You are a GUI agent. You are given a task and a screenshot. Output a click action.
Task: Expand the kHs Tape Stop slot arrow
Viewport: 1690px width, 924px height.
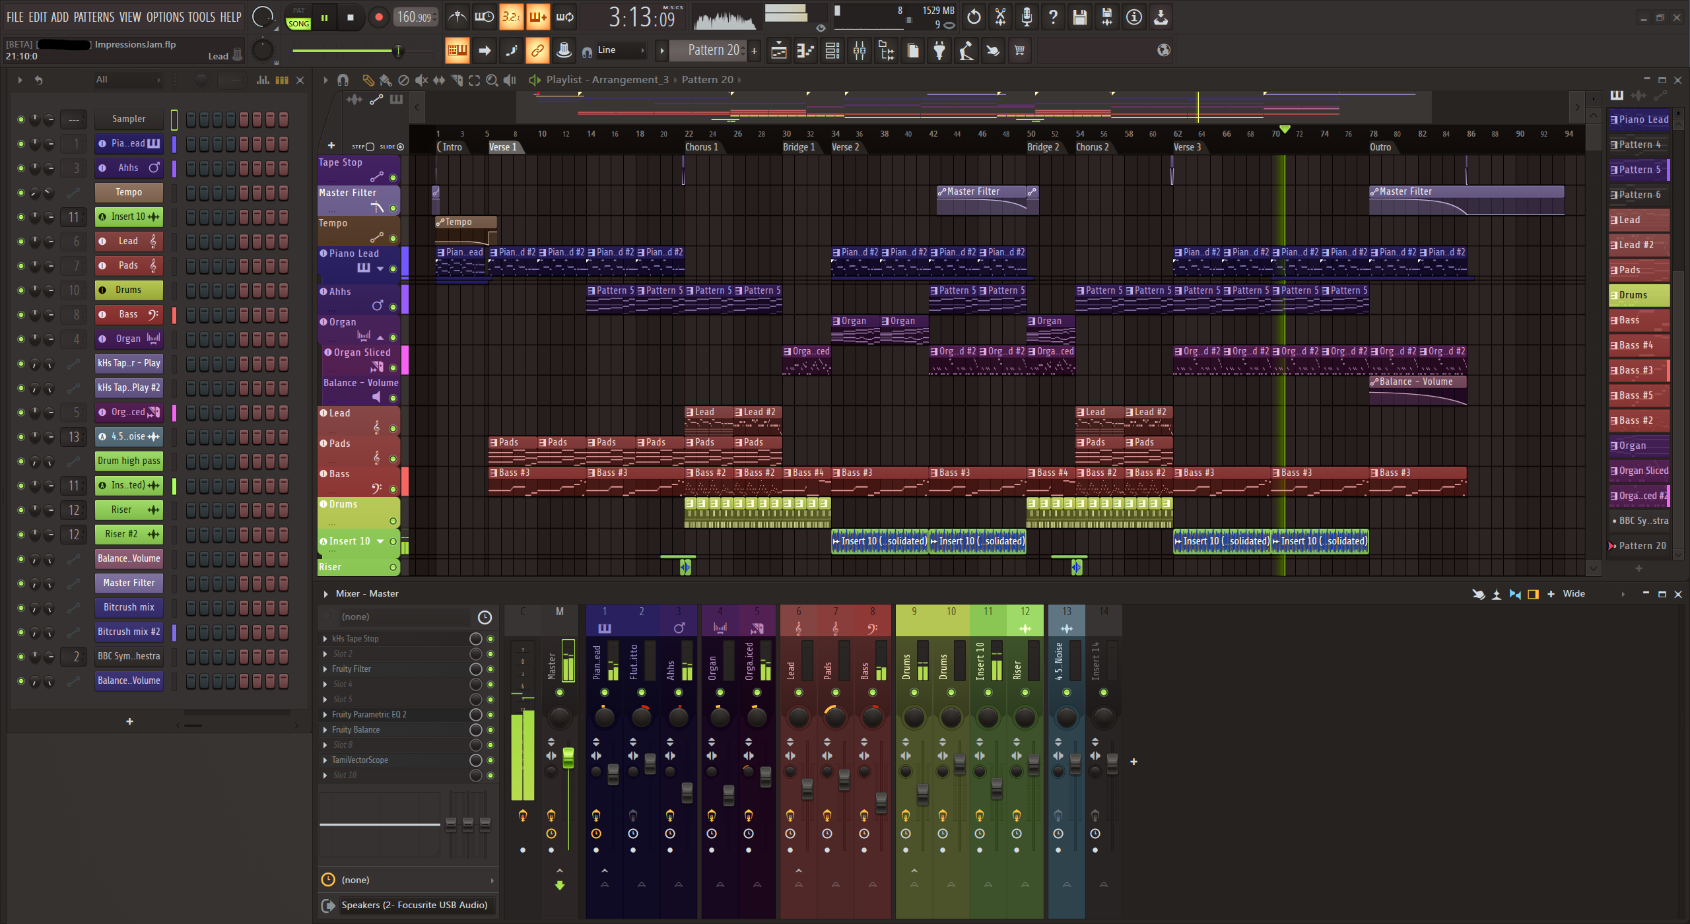(x=325, y=639)
